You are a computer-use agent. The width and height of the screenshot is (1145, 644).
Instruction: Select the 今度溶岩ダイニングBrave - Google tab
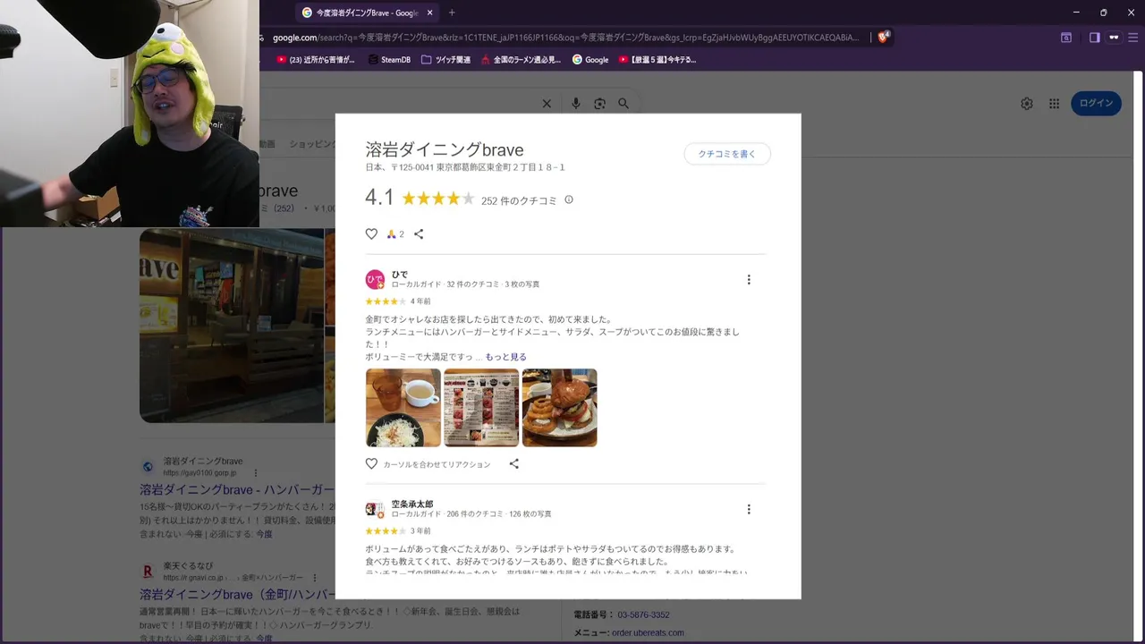click(x=367, y=13)
